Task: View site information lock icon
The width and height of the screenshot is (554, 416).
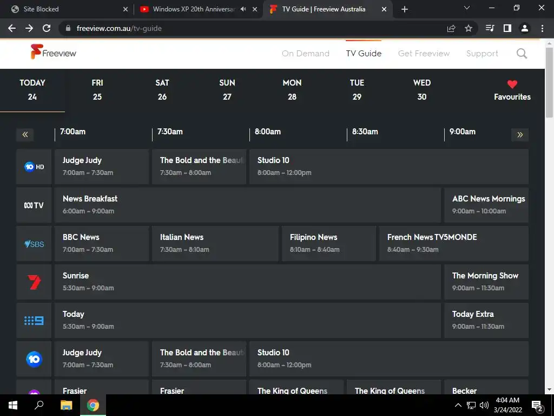Action: click(x=68, y=28)
